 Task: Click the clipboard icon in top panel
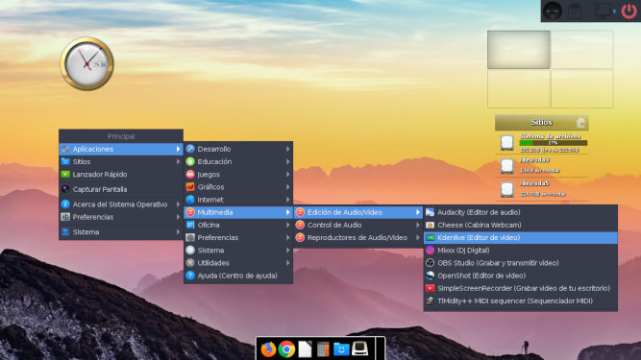(x=576, y=11)
